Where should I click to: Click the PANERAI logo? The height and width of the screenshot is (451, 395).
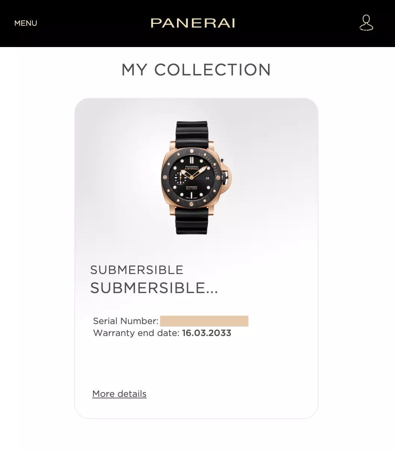(193, 23)
